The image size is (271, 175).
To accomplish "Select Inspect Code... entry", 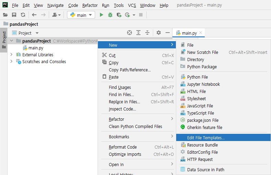I will tap(138, 109).
